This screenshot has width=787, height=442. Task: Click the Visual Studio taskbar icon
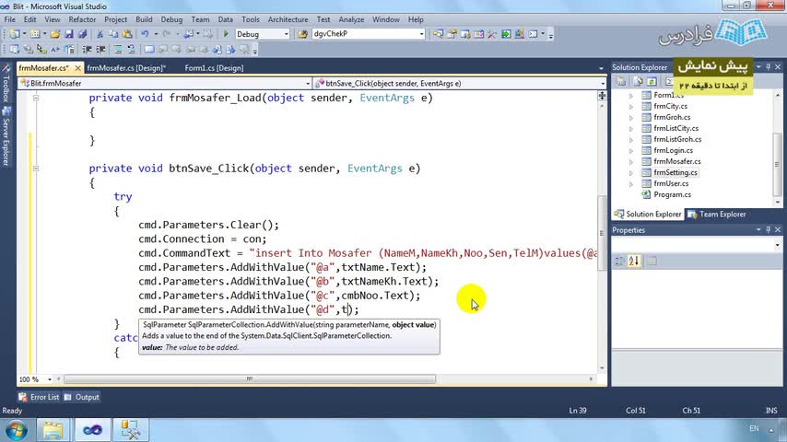[x=92, y=430]
